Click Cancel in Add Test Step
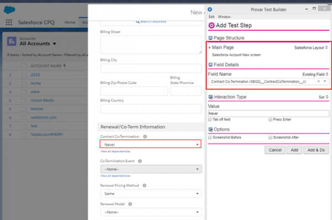The image size is (332, 220). click(275, 150)
